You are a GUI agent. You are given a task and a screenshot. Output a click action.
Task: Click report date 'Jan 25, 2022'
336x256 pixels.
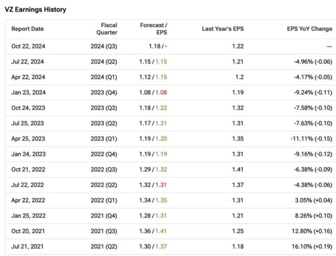coord(29,216)
